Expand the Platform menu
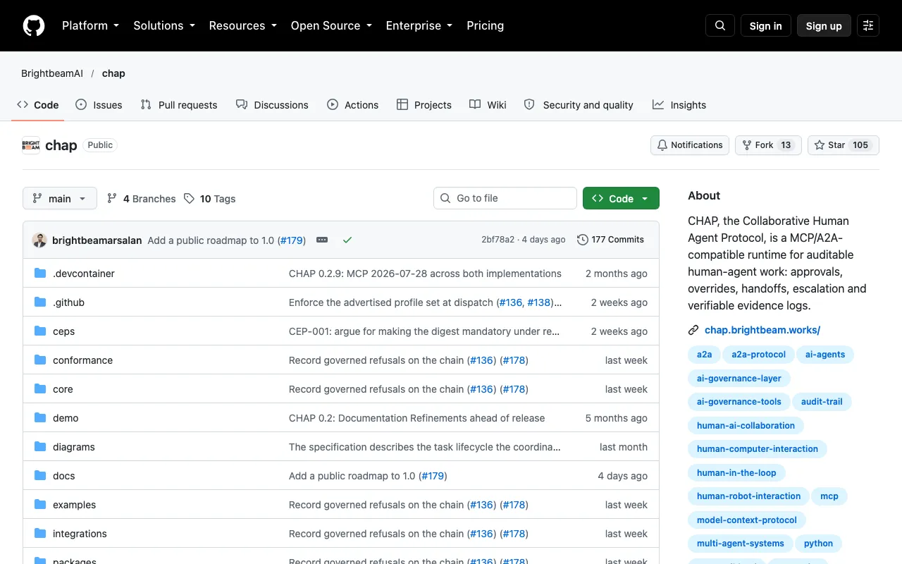This screenshot has width=902, height=564. point(90,25)
